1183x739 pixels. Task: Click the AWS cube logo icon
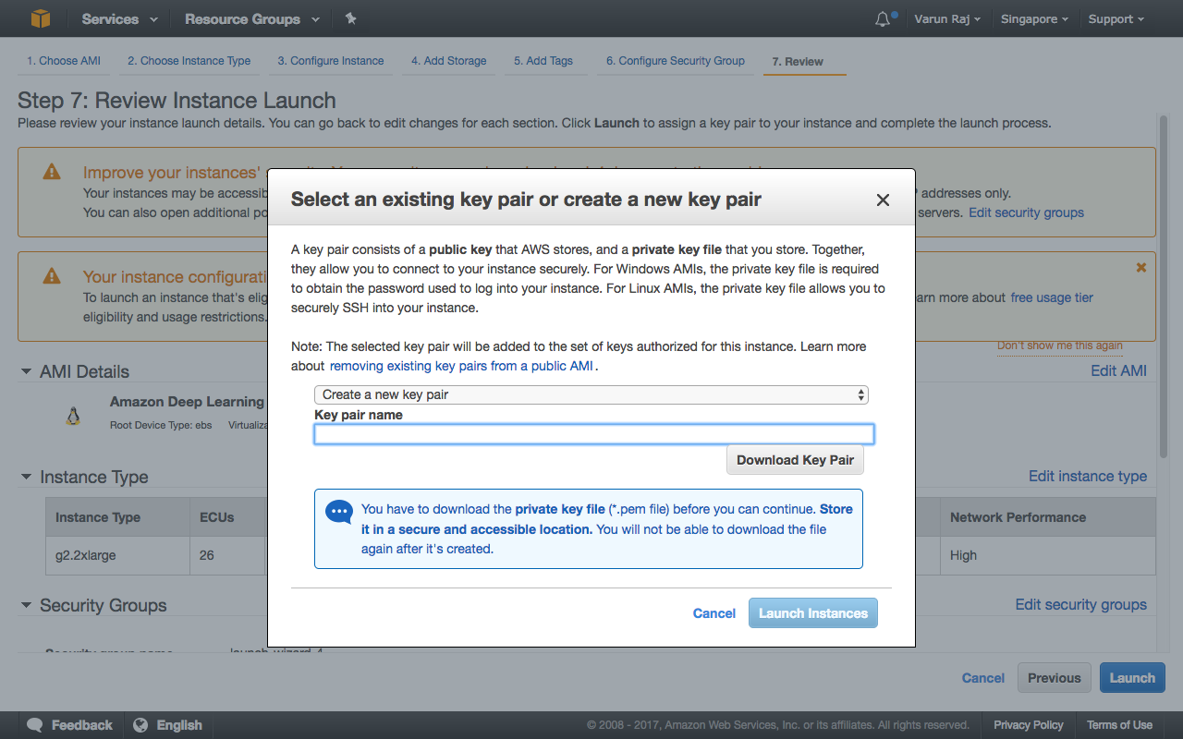click(40, 18)
